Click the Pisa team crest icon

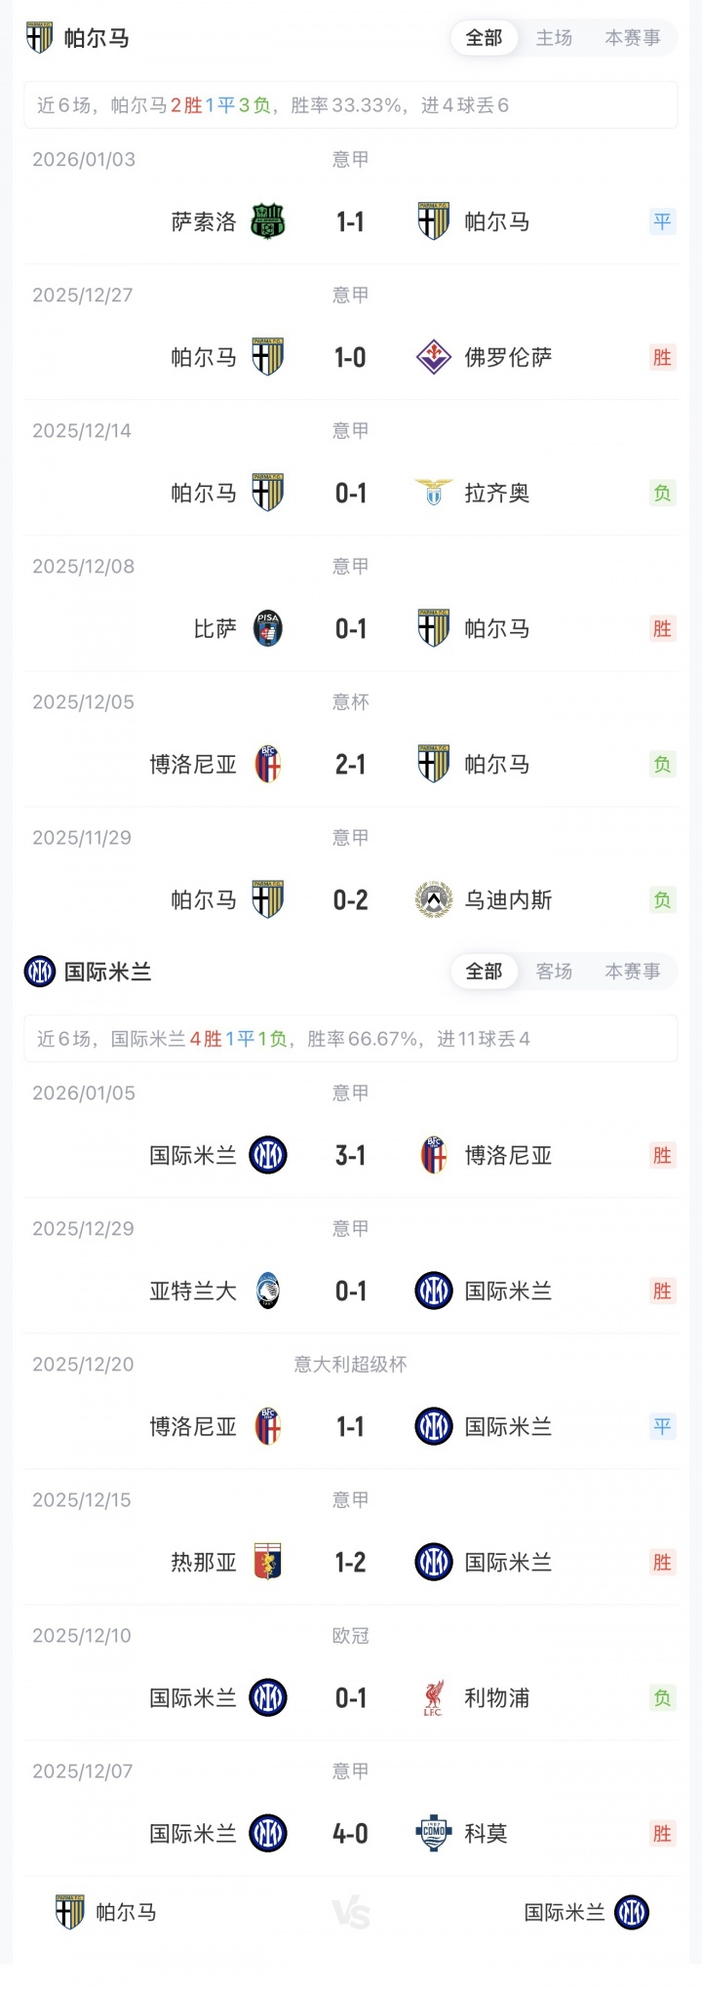coord(268,628)
